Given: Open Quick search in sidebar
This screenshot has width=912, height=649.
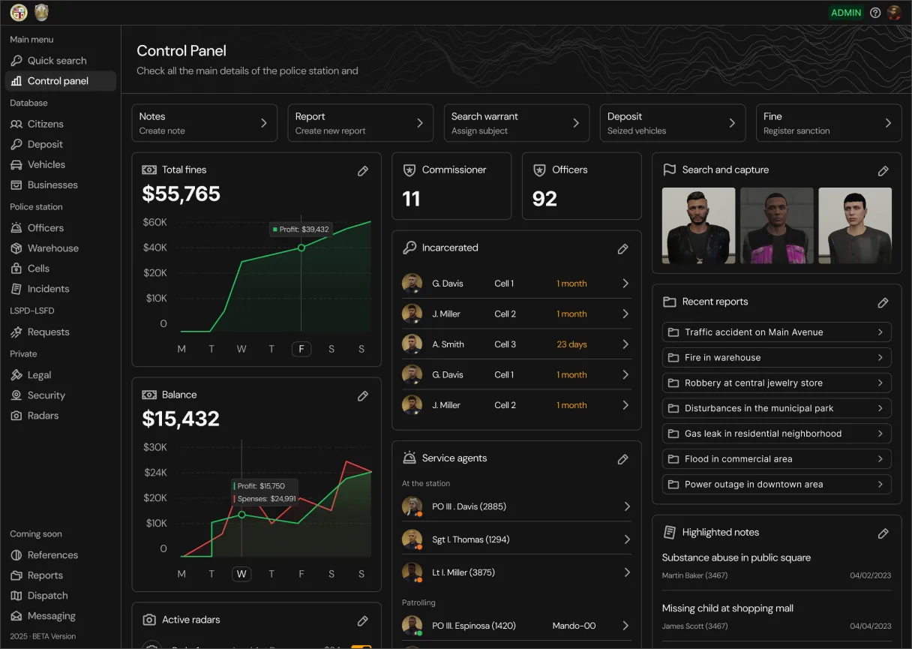Looking at the screenshot, I should coord(60,61).
